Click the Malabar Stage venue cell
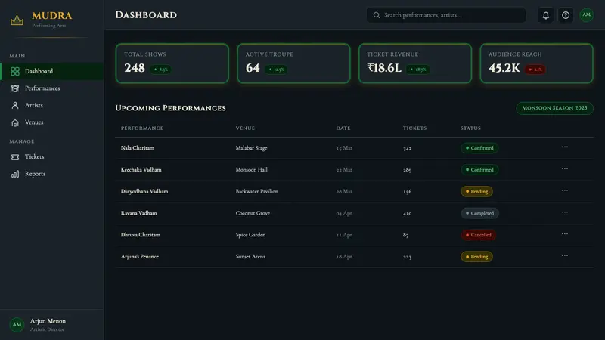 coord(252,148)
